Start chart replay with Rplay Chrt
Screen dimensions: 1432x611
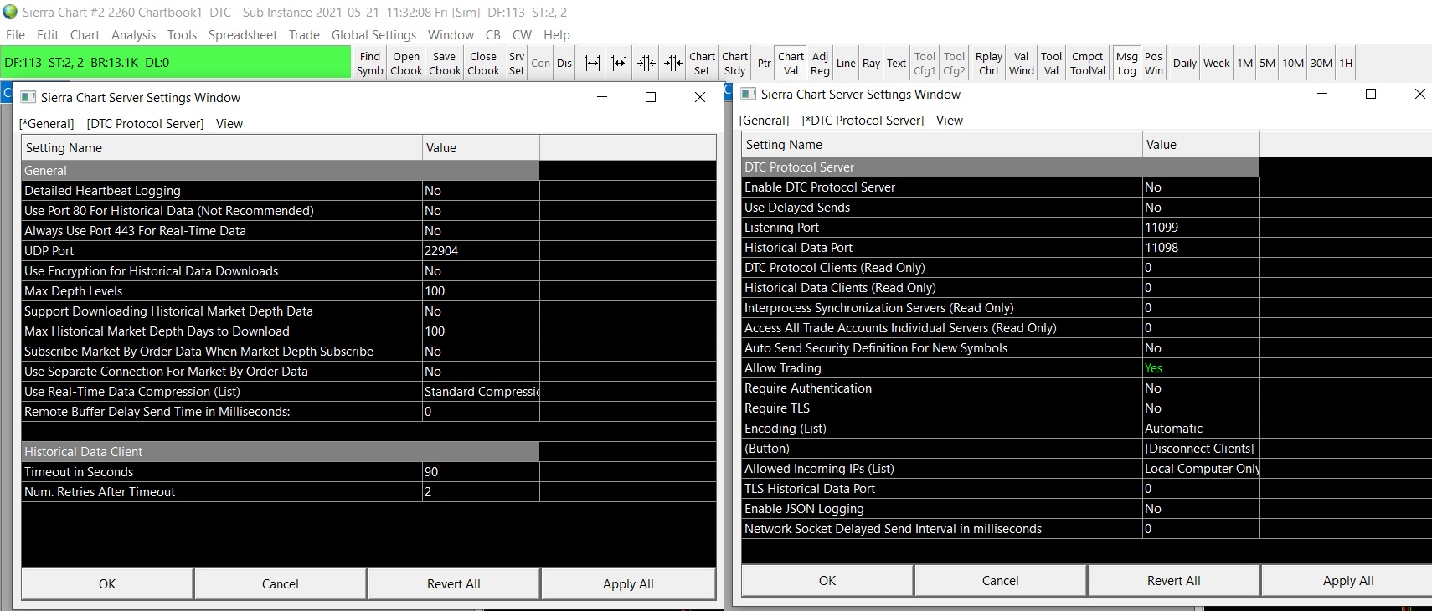point(989,64)
